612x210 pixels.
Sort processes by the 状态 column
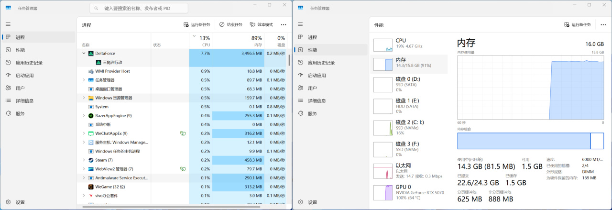tap(170, 41)
